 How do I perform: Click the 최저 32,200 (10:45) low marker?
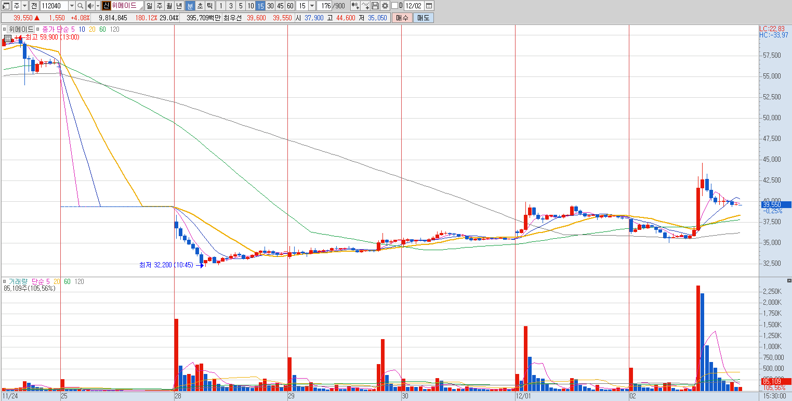click(166, 265)
